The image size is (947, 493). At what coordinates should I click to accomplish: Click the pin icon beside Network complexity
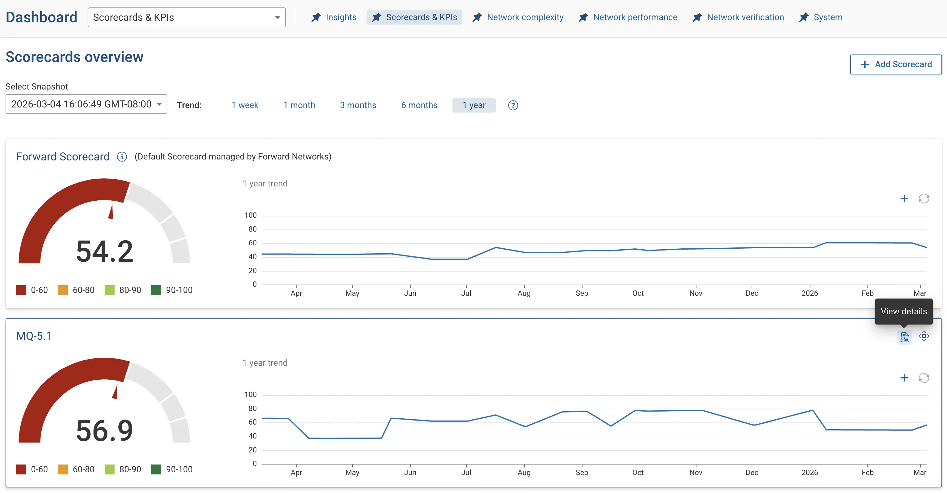pyautogui.click(x=477, y=17)
